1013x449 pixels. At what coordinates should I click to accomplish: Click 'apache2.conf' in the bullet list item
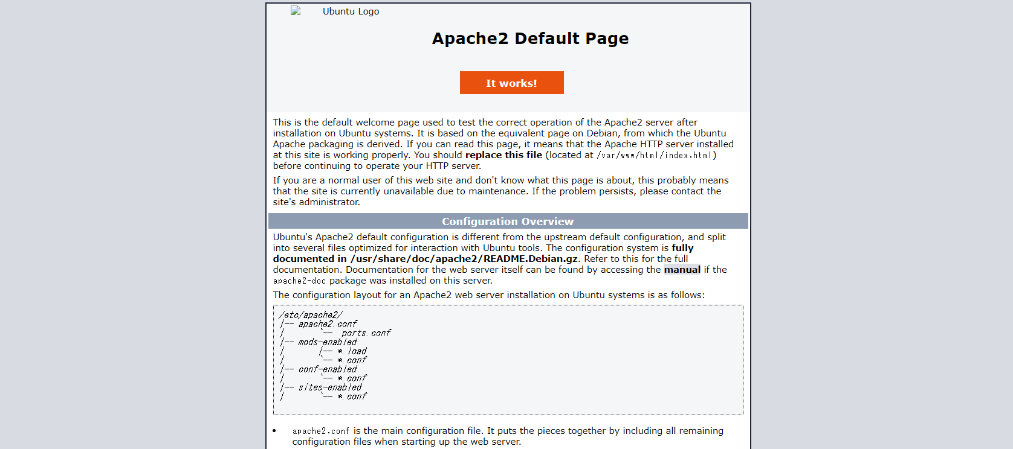[320, 431]
